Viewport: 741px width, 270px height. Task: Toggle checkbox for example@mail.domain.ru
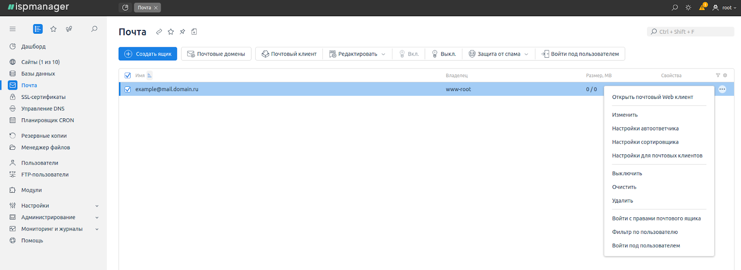(128, 89)
